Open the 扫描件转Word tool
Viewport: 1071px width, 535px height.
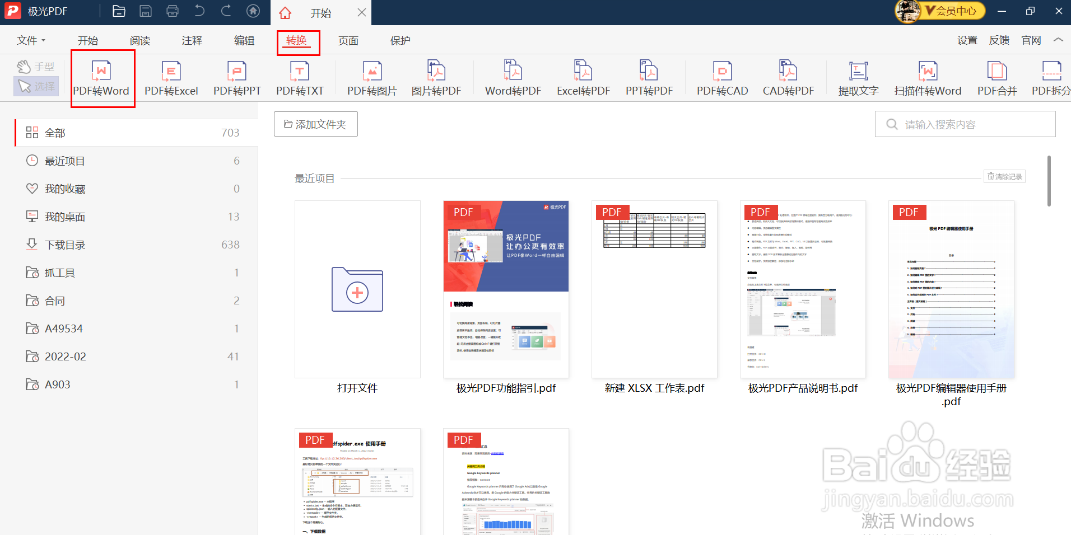[928, 78]
